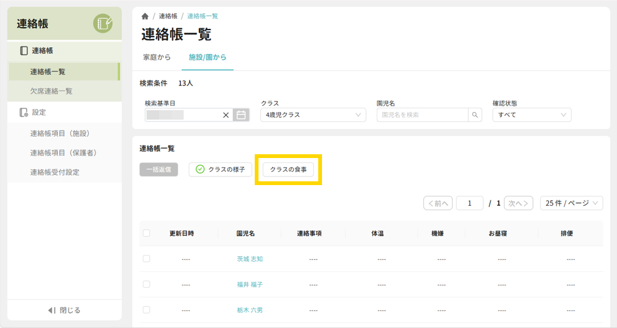The image size is (617, 328).
Task: Click the 連絡帳 book icon in sidebar
Action: pyautogui.click(x=24, y=51)
